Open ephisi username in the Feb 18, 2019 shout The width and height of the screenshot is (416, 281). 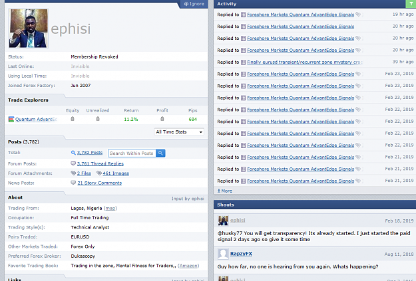click(x=238, y=220)
